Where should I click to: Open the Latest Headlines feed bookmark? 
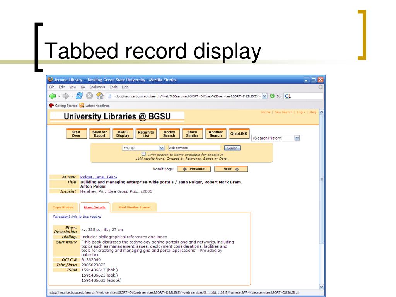click(94, 106)
